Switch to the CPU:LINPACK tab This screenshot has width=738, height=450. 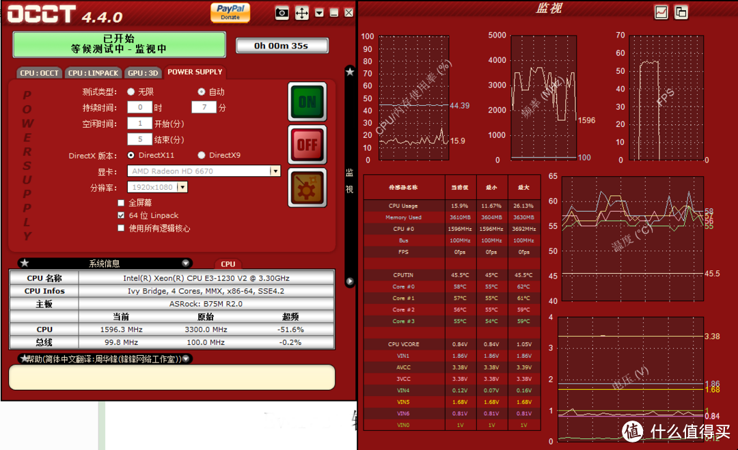[93, 73]
